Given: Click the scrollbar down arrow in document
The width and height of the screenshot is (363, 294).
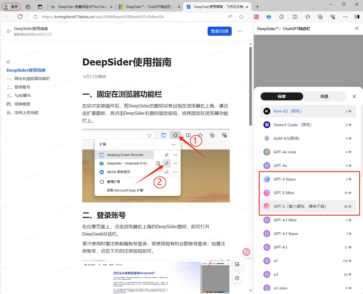Looking at the screenshot, I should click(x=250, y=290).
